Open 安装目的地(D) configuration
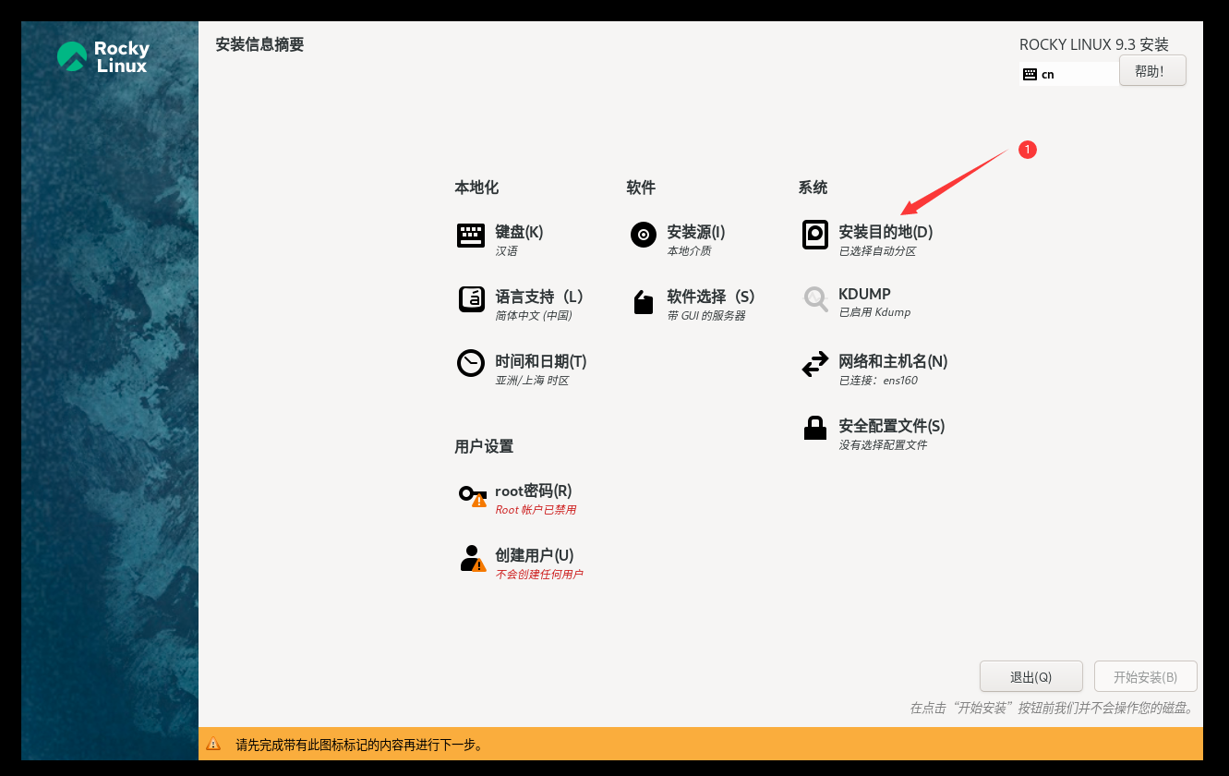Screen dimensions: 1229x776 [886, 232]
